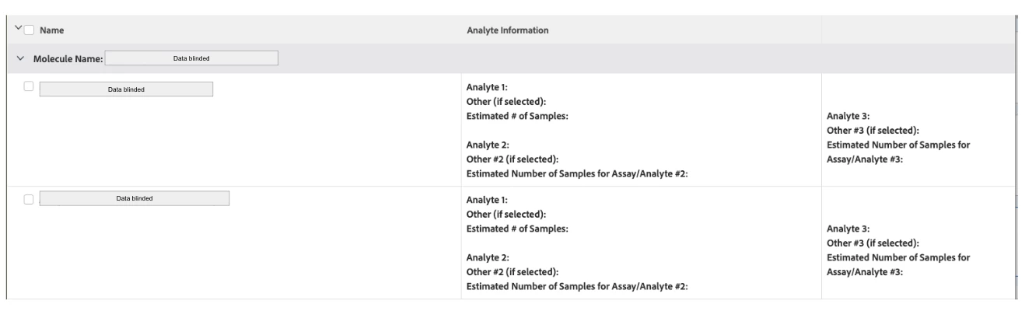This screenshot has width=1032, height=318.
Task: Click Analyte 1 label in first row
Action: pos(487,88)
